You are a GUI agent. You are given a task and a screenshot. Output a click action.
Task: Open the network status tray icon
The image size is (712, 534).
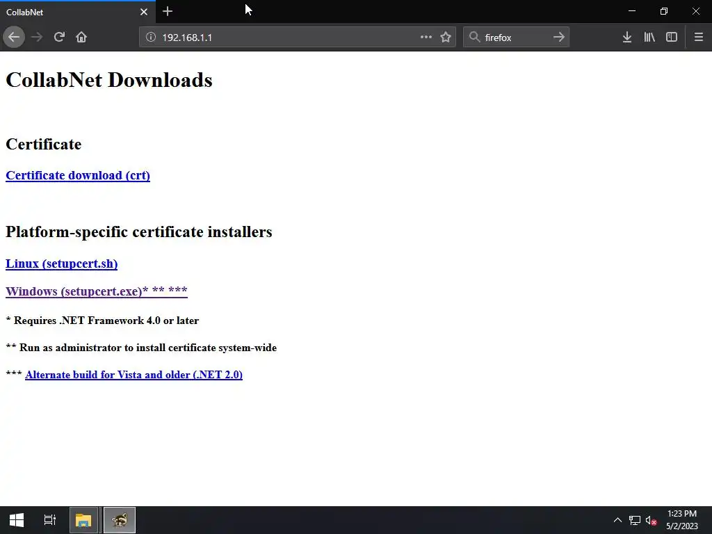pos(634,520)
